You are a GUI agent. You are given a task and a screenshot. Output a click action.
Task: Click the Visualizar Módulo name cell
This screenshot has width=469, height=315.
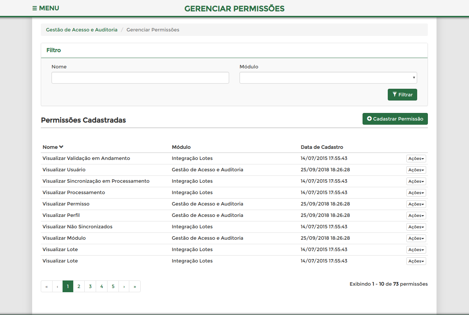coord(64,238)
